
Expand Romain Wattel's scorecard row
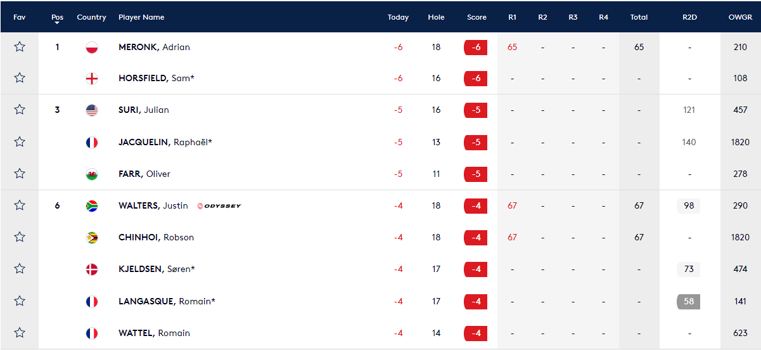point(380,333)
